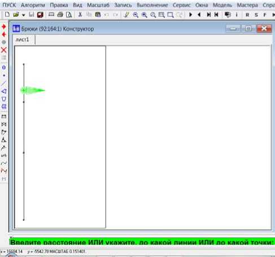
Task: Open the Масштаб menu
Action: pyautogui.click(x=98, y=5)
